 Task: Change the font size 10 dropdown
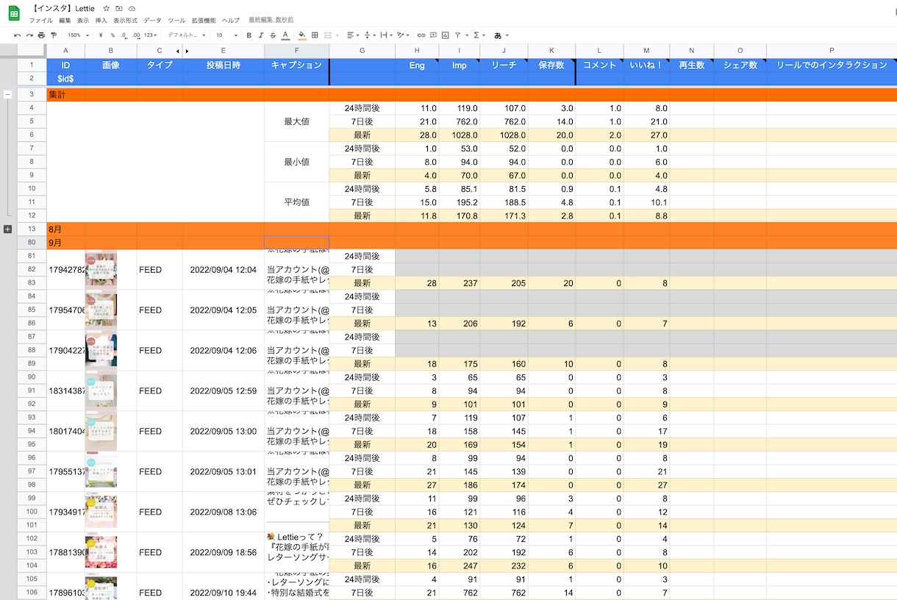click(226, 35)
